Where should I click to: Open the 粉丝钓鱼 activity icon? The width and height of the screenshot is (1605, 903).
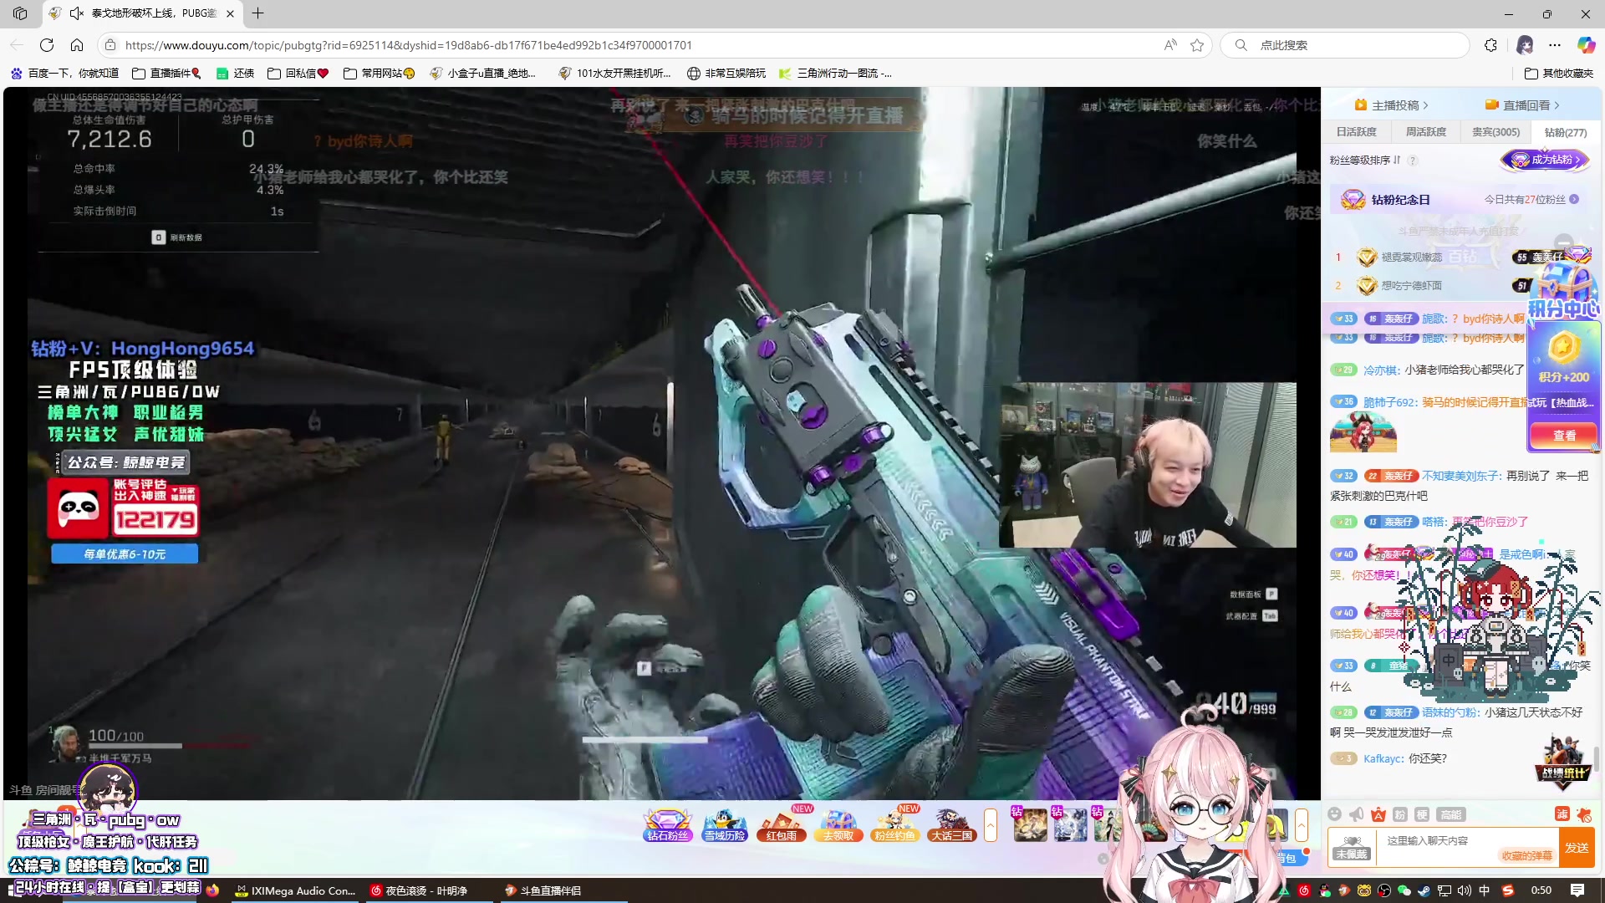click(x=894, y=824)
